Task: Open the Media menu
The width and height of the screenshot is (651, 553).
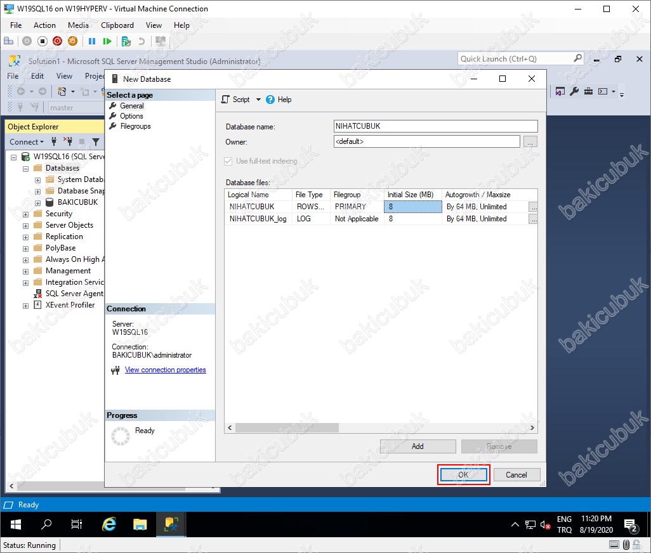Action: click(78, 25)
